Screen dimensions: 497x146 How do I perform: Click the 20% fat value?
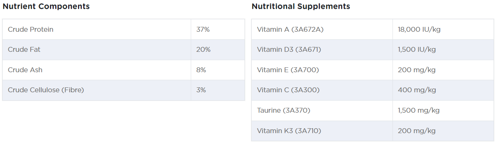click(203, 50)
